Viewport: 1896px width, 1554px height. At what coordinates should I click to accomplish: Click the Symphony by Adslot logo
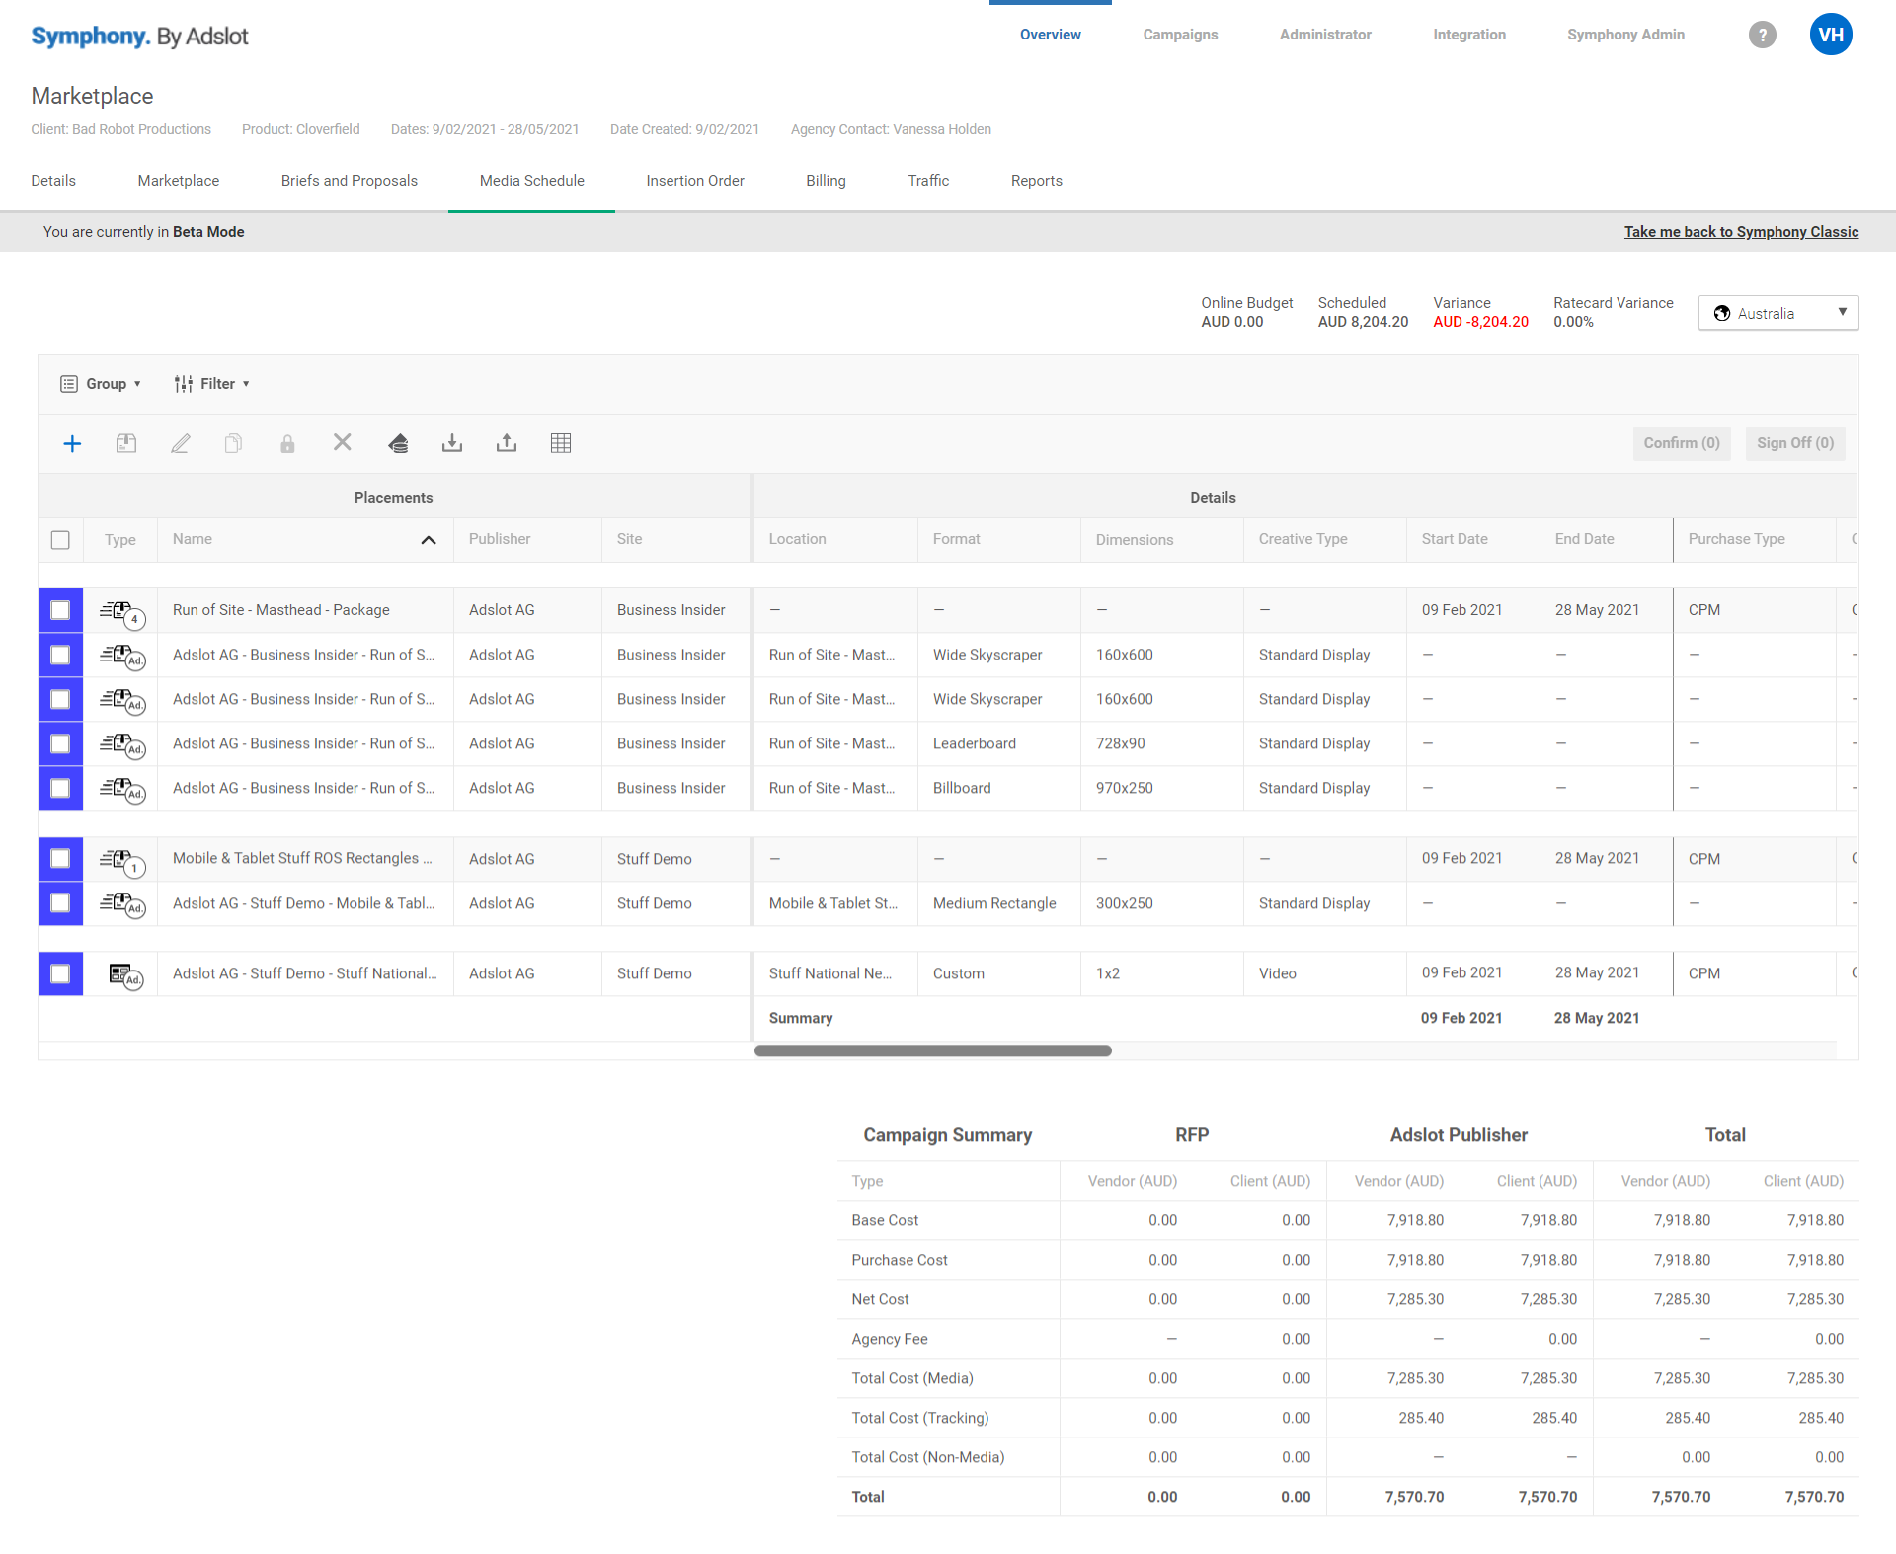click(x=139, y=36)
